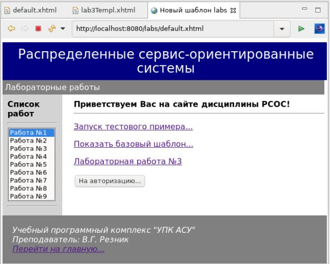Close the Новый шаблон labs tab

pyautogui.click(x=233, y=11)
